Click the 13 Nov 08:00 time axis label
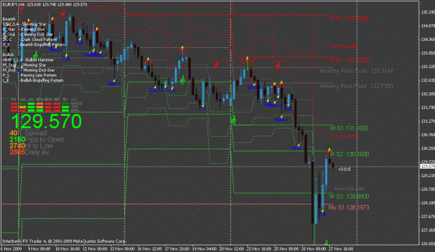 (x=122, y=249)
